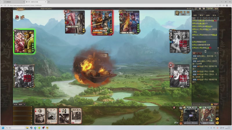232x130 pixels.
Task: Click the defeated 蜀 player lower right
Action: point(180,76)
